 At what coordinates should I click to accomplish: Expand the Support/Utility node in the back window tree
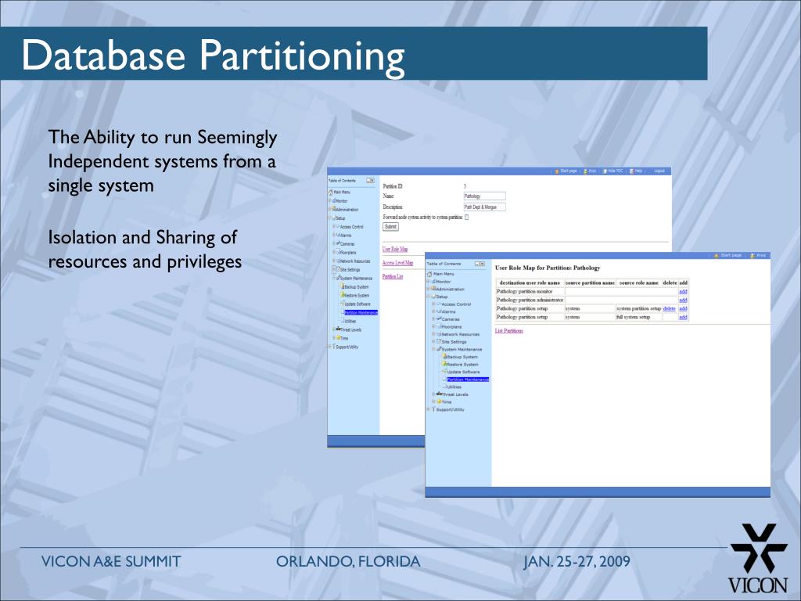(329, 347)
